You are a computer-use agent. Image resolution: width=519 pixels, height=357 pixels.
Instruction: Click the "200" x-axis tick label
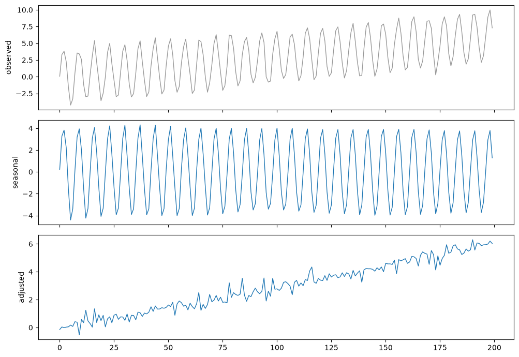pyautogui.click(x=495, y=348)
